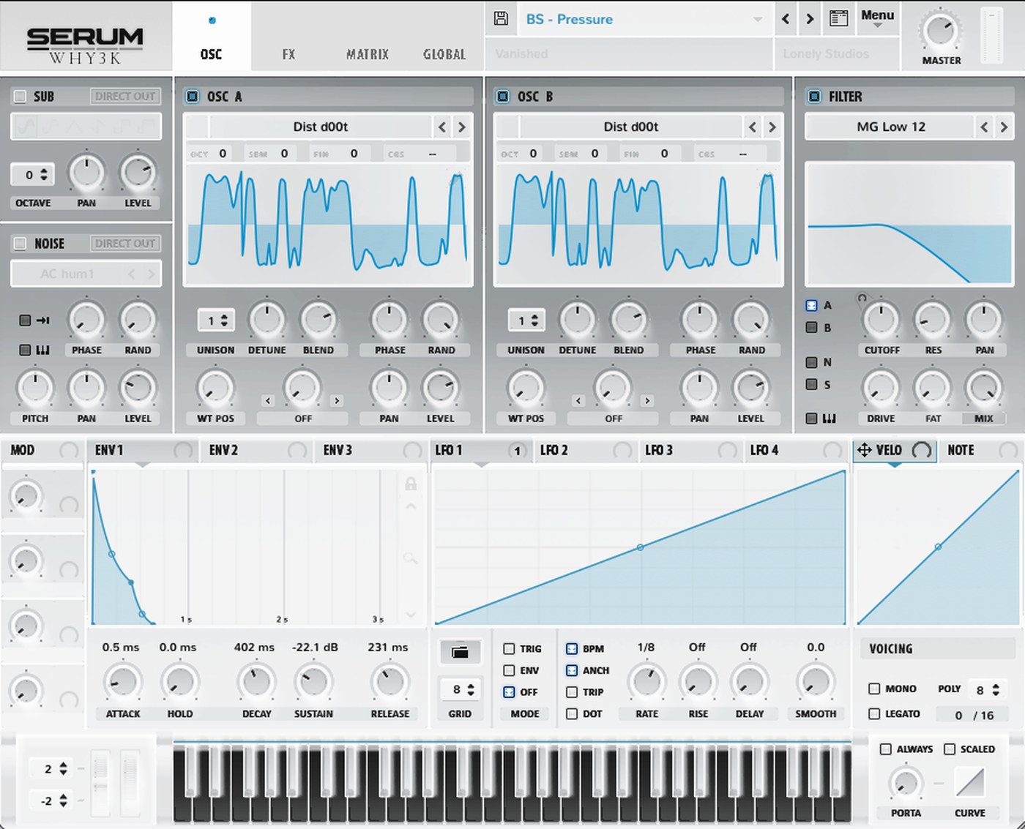Open the OSC A wavetable list Dist d00t
This screenshot has height=829, width=1025.
click(321, 127)
